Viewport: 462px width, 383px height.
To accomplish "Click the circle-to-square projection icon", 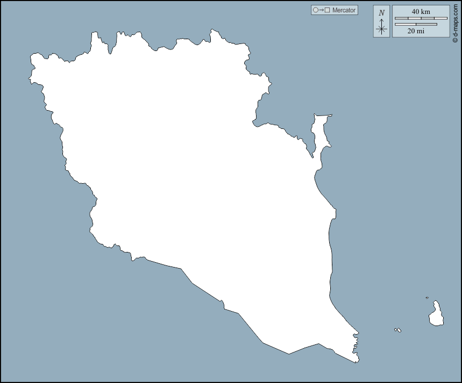I will [321, 10].
